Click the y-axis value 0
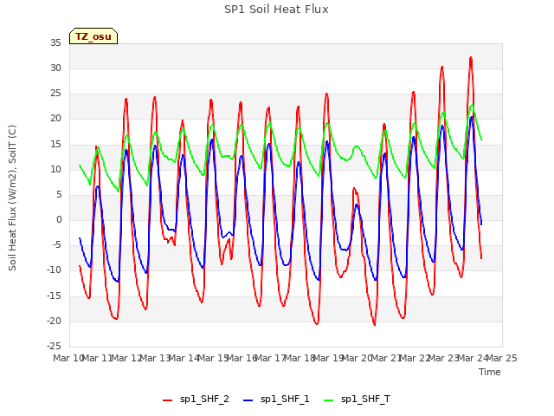 click(59, 219)
